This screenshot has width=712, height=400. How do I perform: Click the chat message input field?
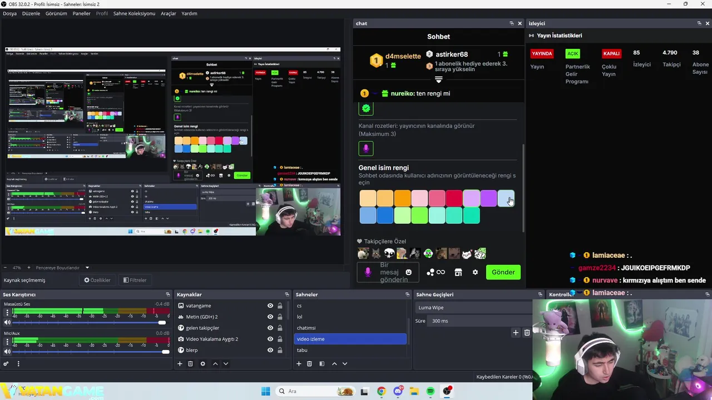388,272
